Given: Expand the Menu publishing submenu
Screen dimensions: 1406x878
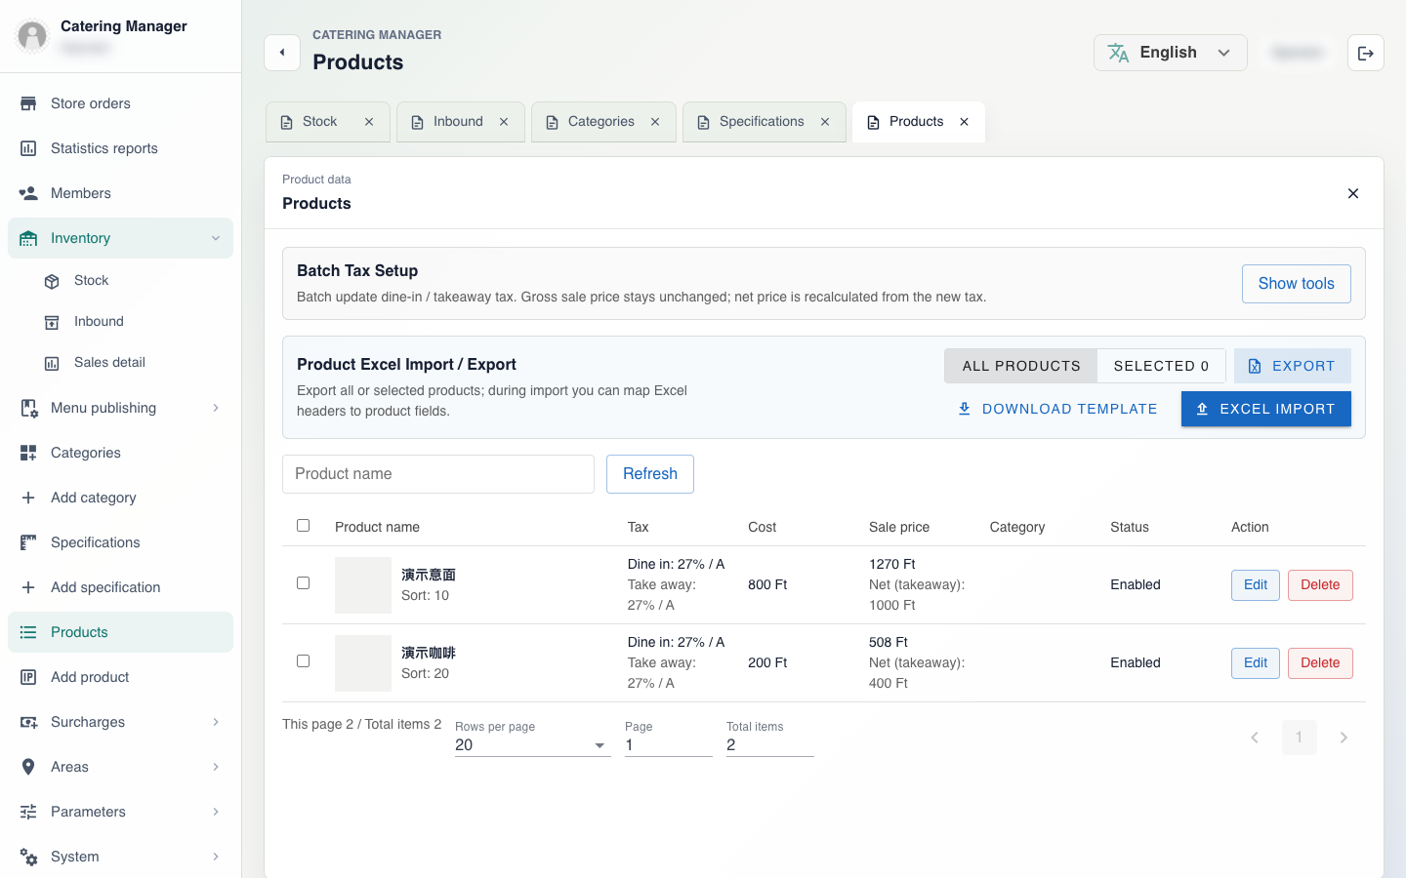Looking at the screenshot, I should coord(120,408).
